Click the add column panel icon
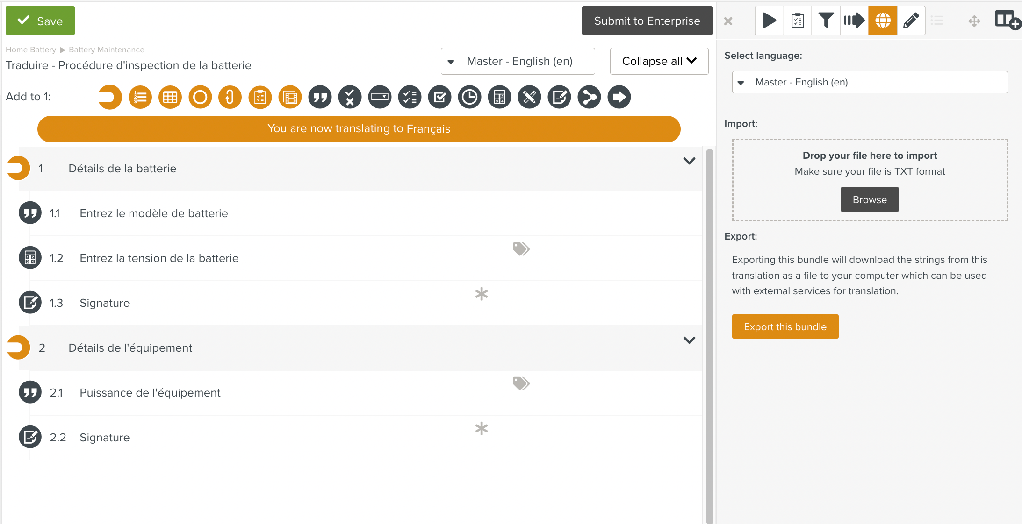The width and height of the screenshot is (1022, 524). pos(1007,21)
